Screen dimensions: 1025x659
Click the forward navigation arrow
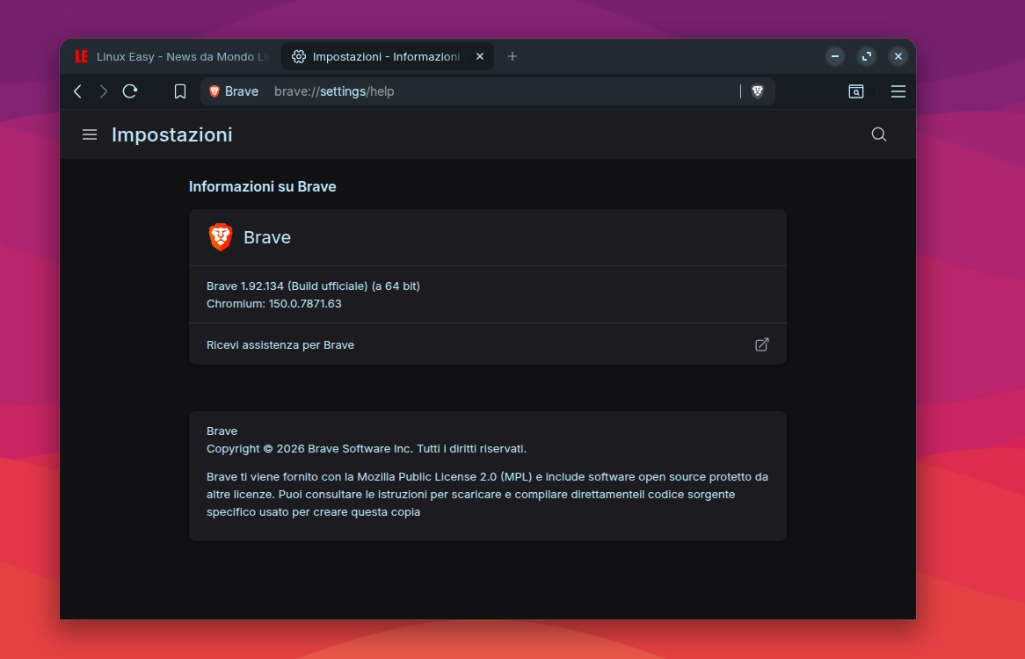[103, 91]
